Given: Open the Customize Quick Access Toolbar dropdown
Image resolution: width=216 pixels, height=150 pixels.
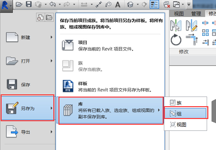Looking at the screenshot, I should pos(189,4).
